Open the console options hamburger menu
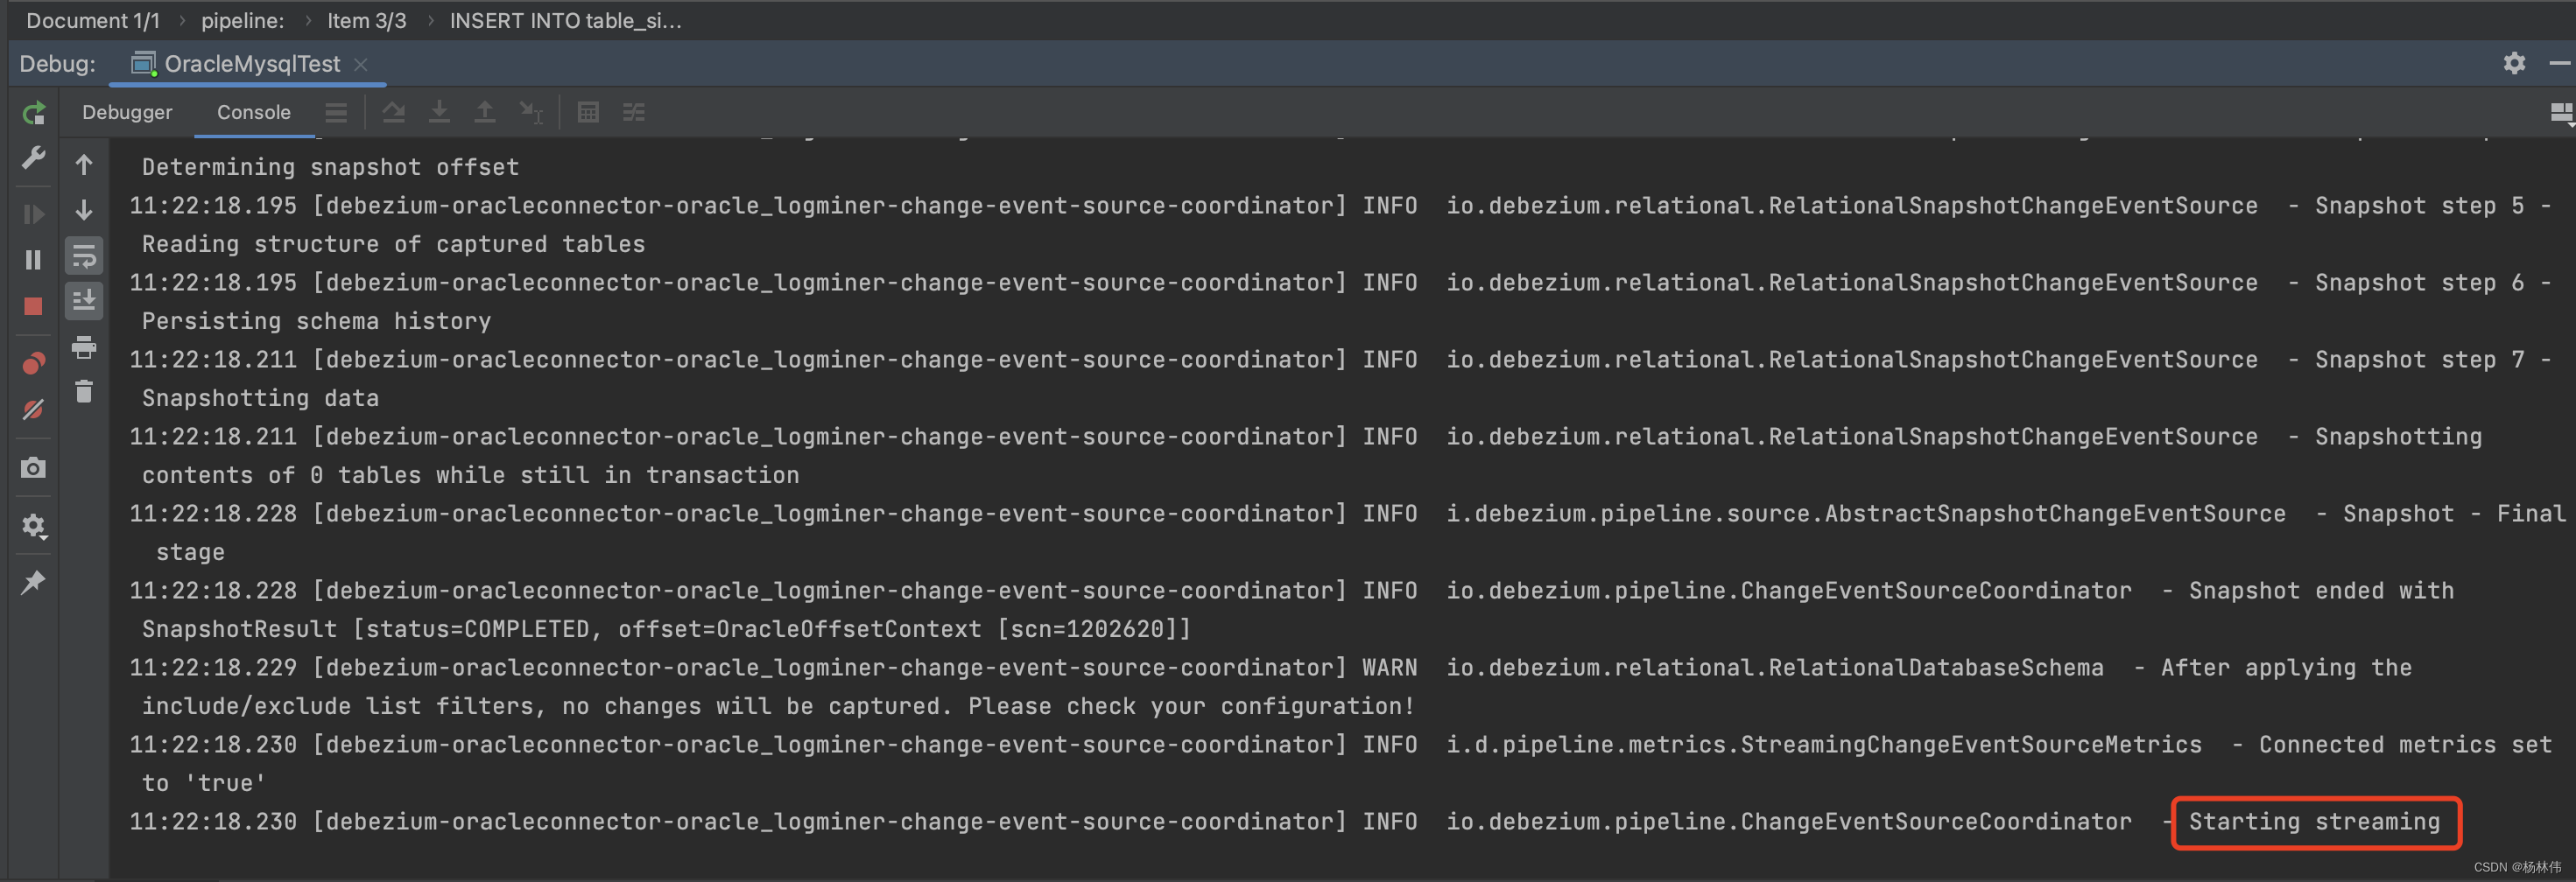Screen dimensions: 2576x882 336,113
